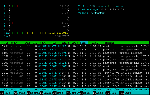The width and height of the screenshot is (150, 95).
Task: Click F4 Invert in the function bar
Action: click(x=46, y=93)
